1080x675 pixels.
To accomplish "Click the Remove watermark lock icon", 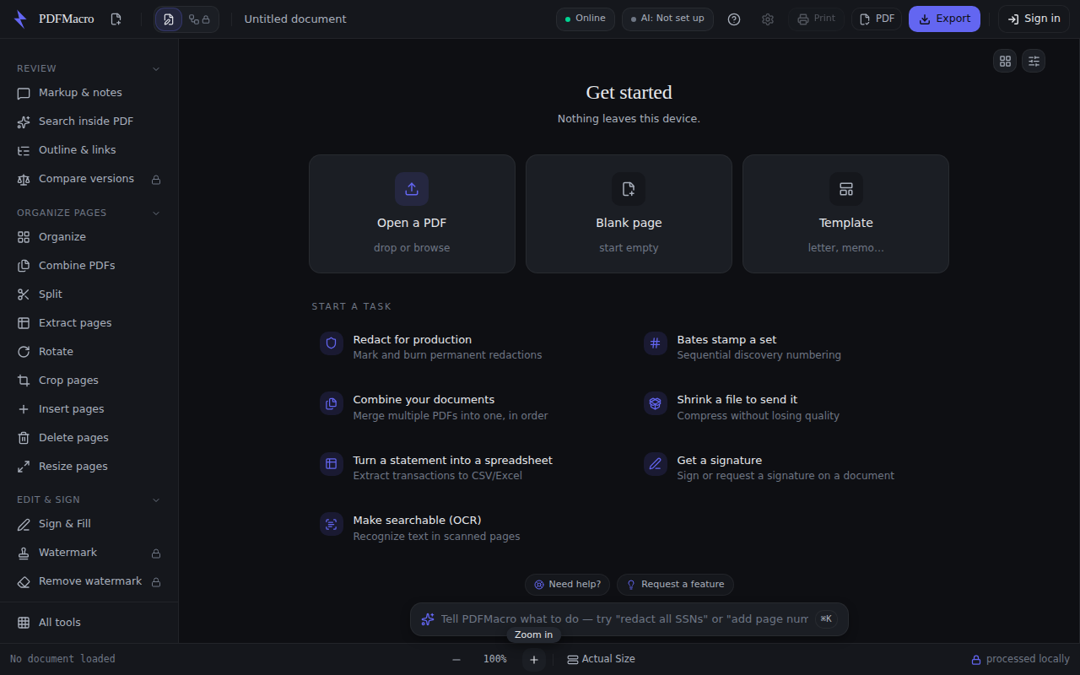I will (x=156, y=582).
